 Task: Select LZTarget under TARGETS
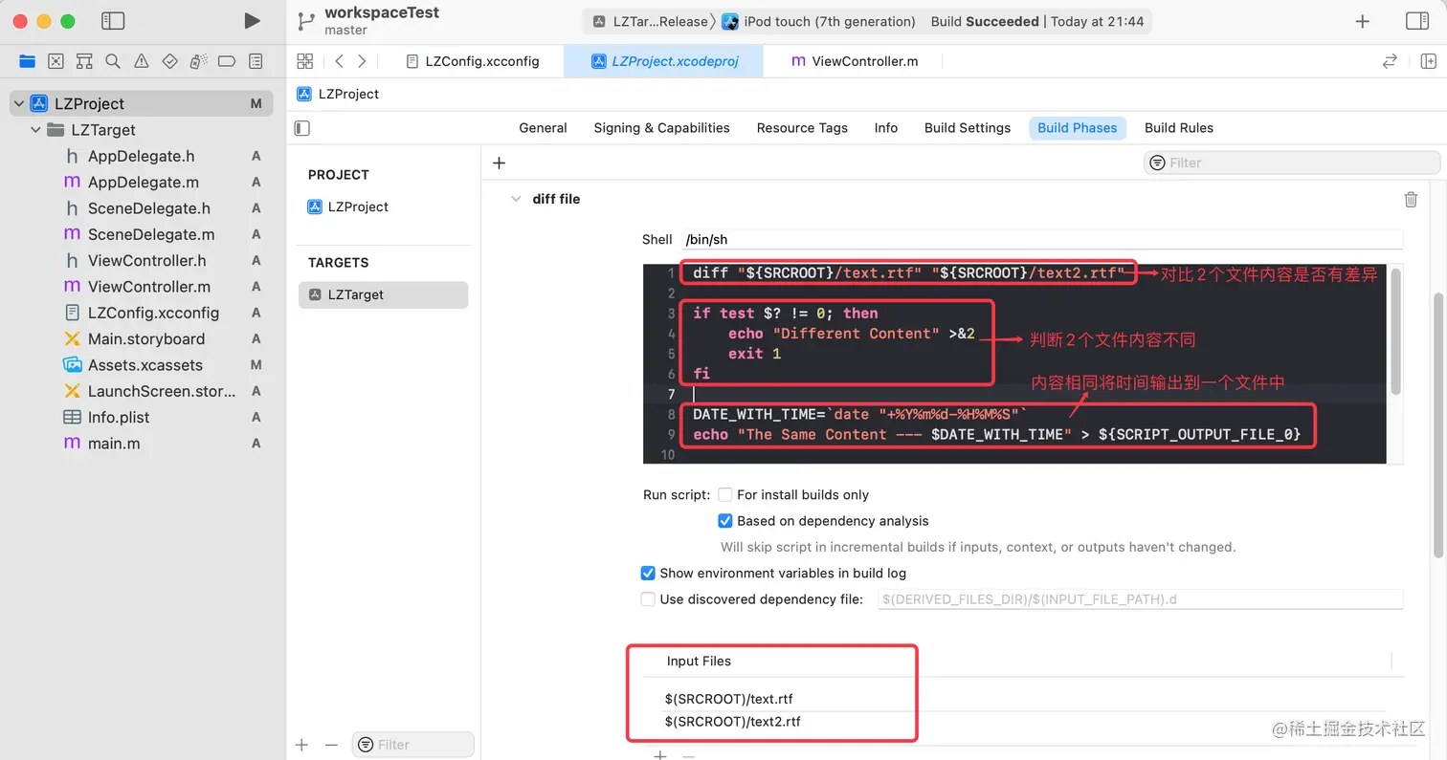(x=383, y=294)
